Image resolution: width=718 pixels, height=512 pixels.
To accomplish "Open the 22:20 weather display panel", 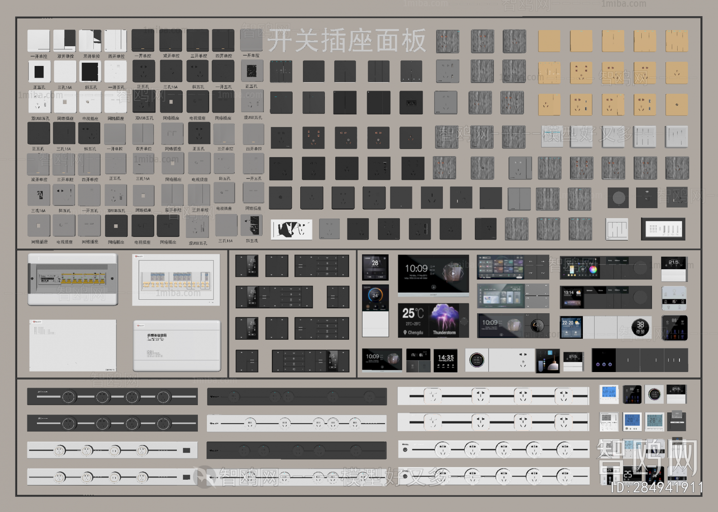I will [571, 327].
